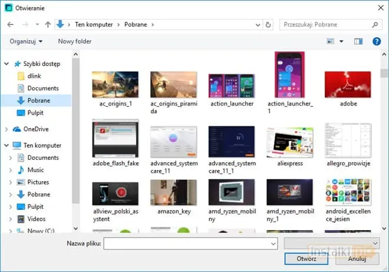
Task: Toggle the preview pane icon
Action: 358,41
